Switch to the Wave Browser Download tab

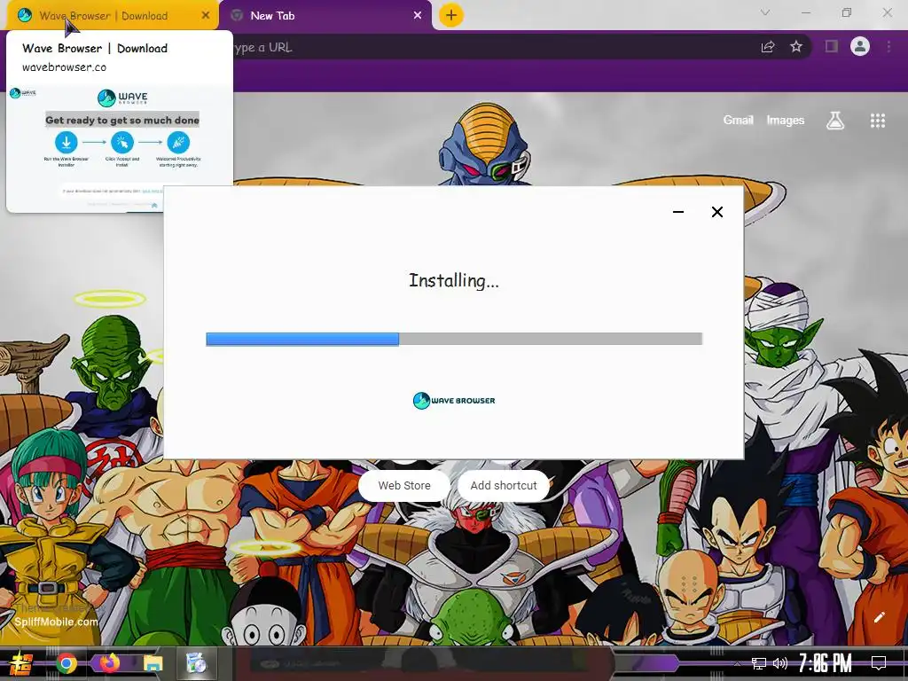click(x=103, y=16)
